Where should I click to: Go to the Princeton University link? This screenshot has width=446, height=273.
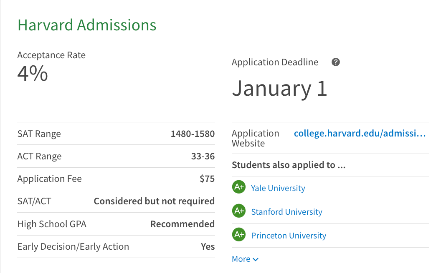coord(288,236)
